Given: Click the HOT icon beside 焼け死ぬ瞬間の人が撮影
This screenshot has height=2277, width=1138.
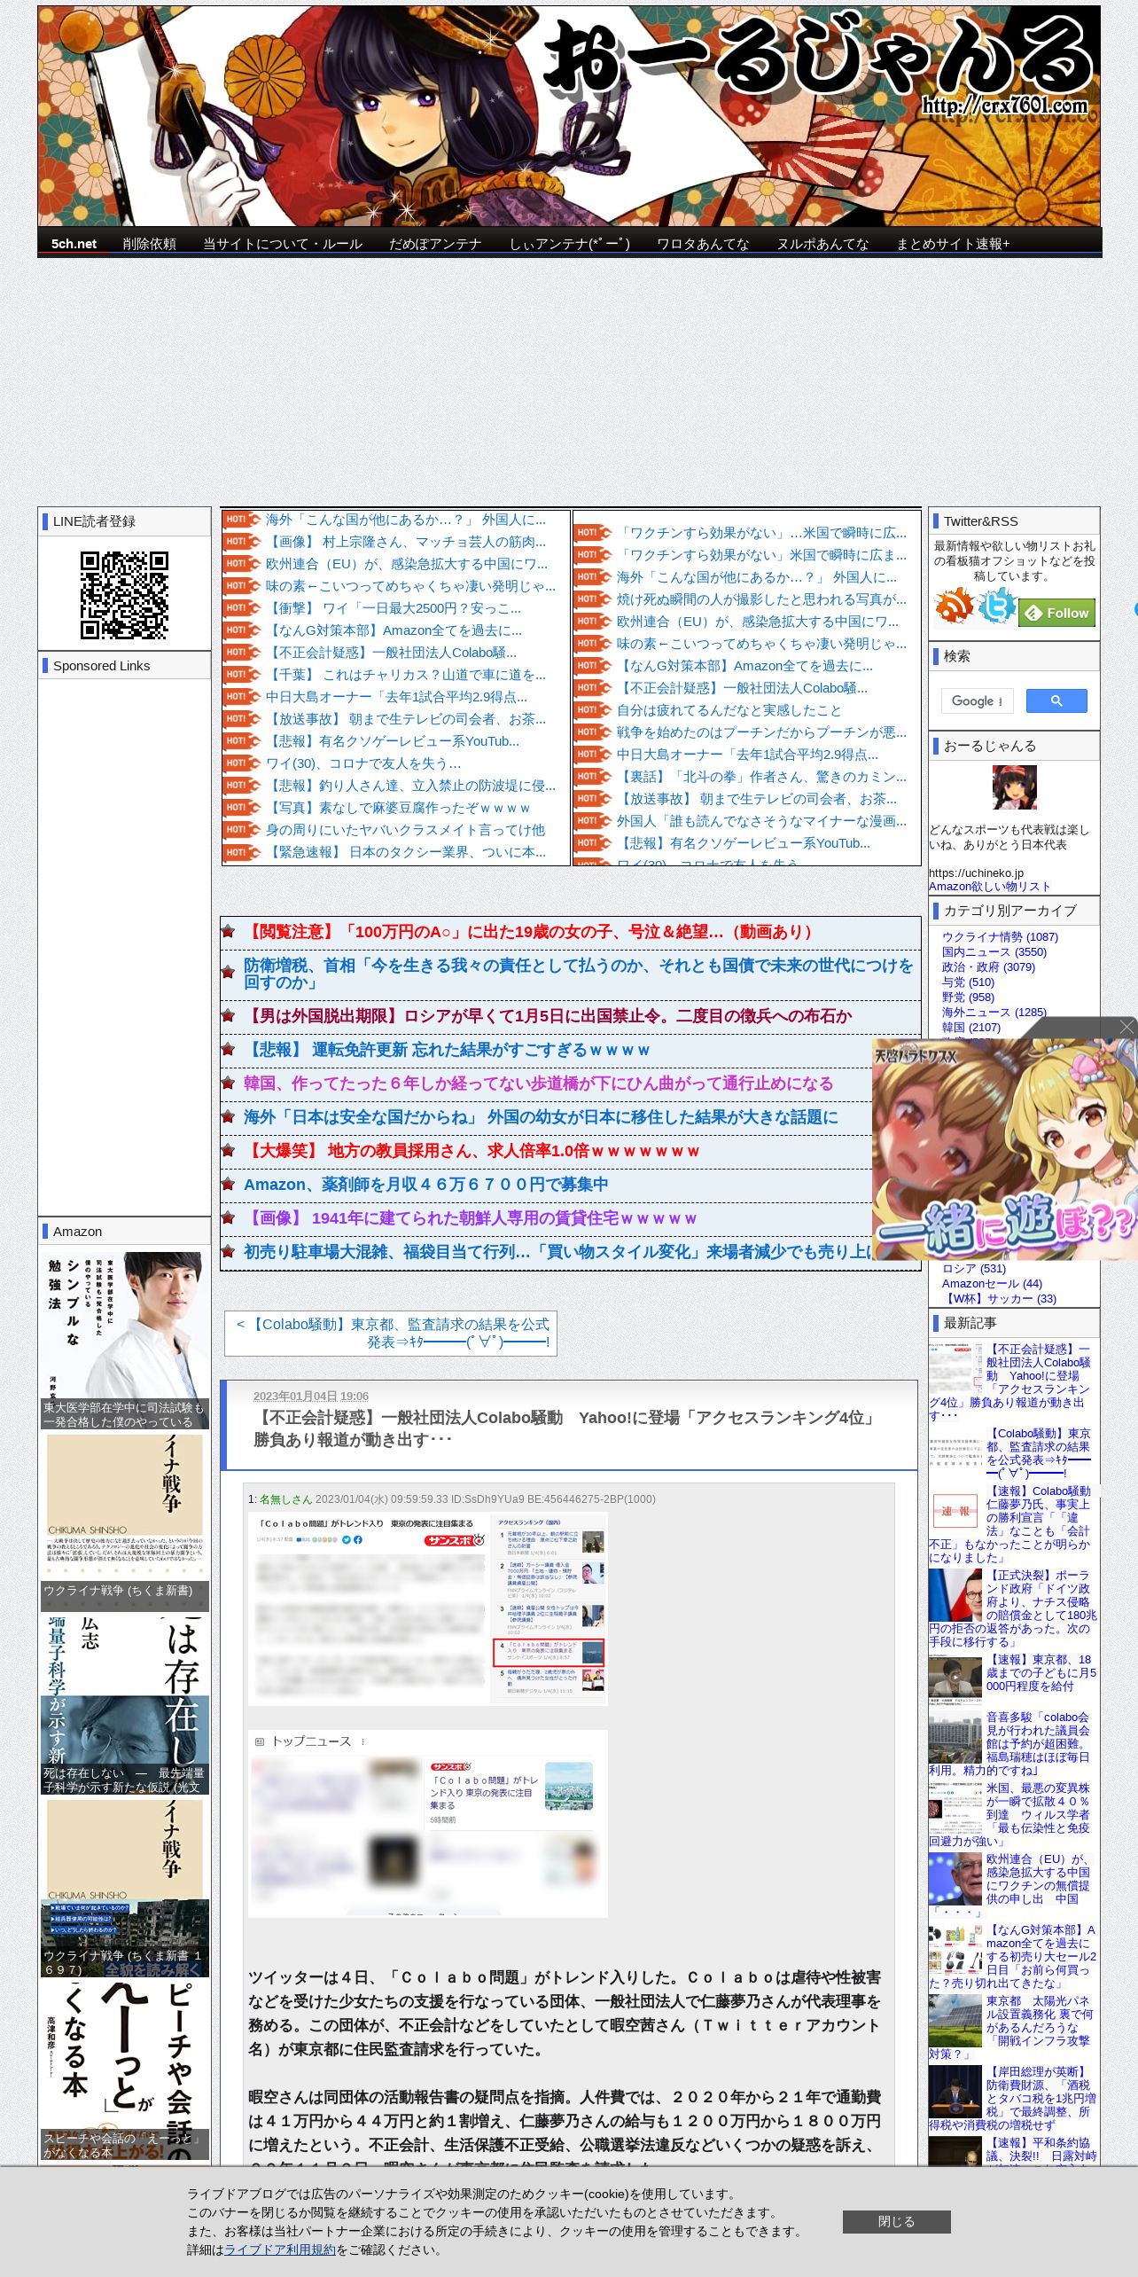Looking at the screenshot, I should click(592, 599).
